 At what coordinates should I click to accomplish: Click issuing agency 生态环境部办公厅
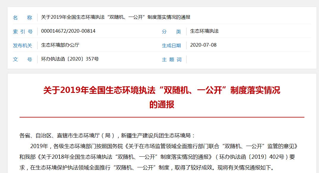(x=60, y=45)
